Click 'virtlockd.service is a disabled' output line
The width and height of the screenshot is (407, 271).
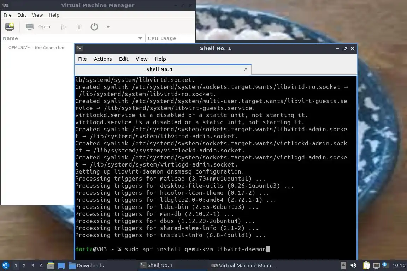point(191,115)
